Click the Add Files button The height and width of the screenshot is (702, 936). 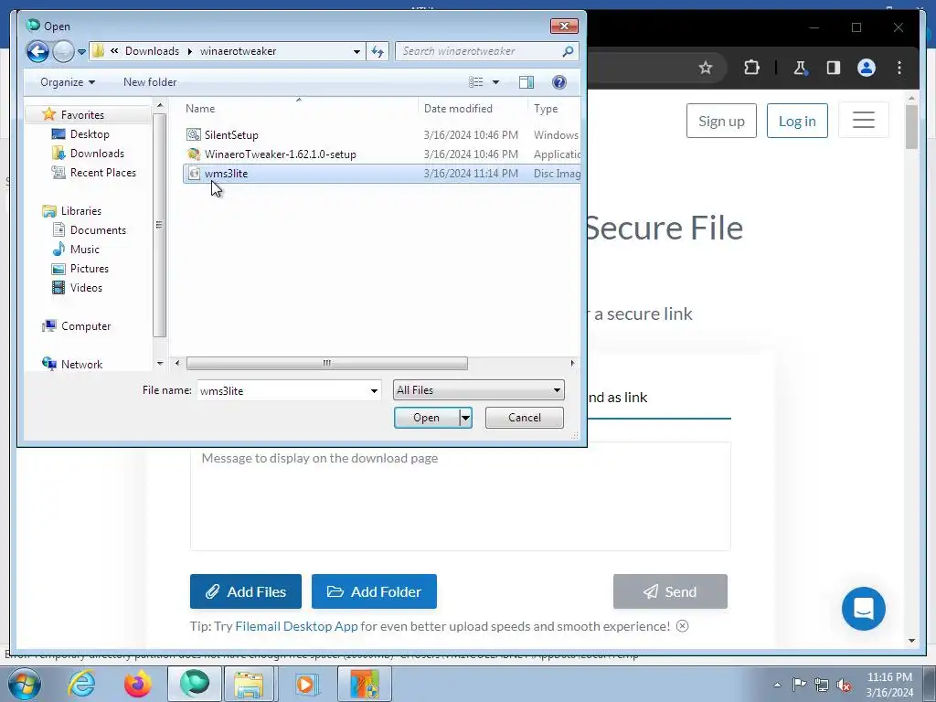[x=245, y=591]
